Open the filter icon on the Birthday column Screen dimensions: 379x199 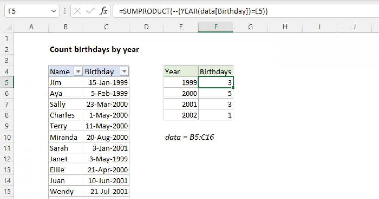coord(124,71)
